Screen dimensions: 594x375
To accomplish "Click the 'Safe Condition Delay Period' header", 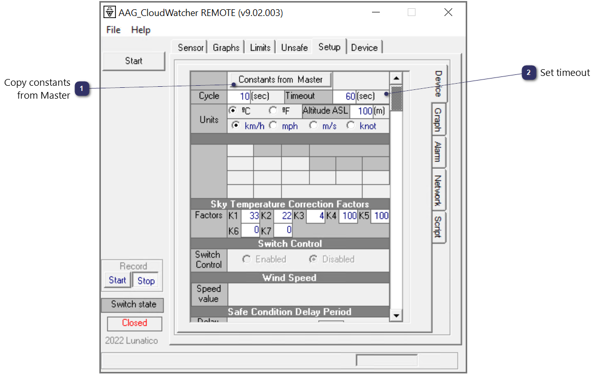I will click(x=289, y=311).
